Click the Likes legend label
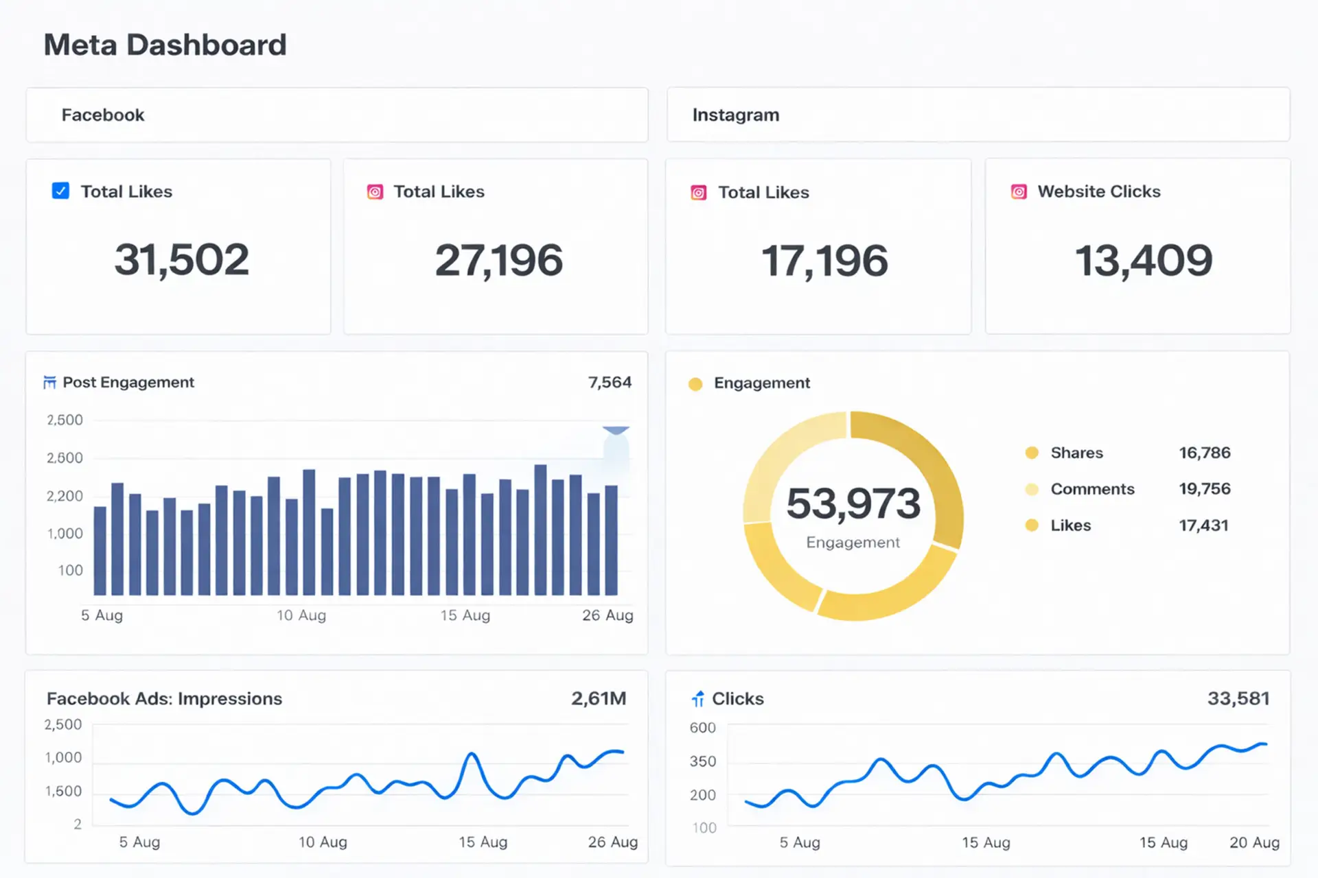The height and width of the screenshot is (878, 1318). pos(1070,525)
